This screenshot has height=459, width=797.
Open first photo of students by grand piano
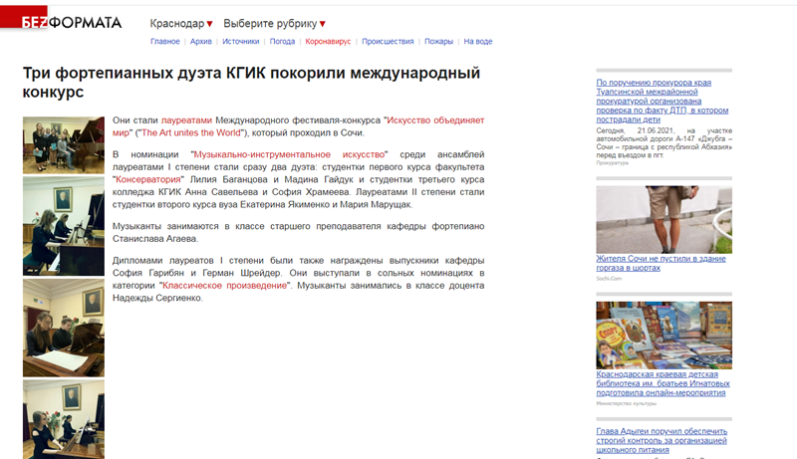click(x=64, y=145)
